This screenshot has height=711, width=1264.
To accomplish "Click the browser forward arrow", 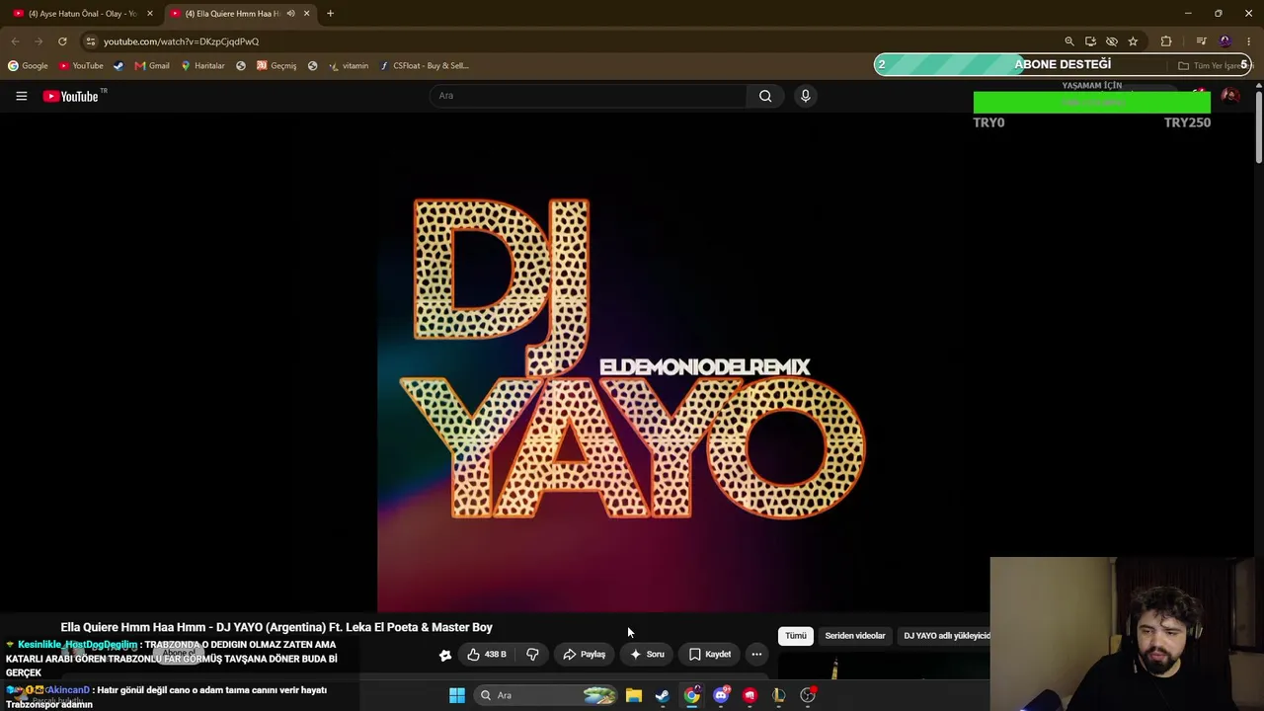I will click(x=39, y=41).
